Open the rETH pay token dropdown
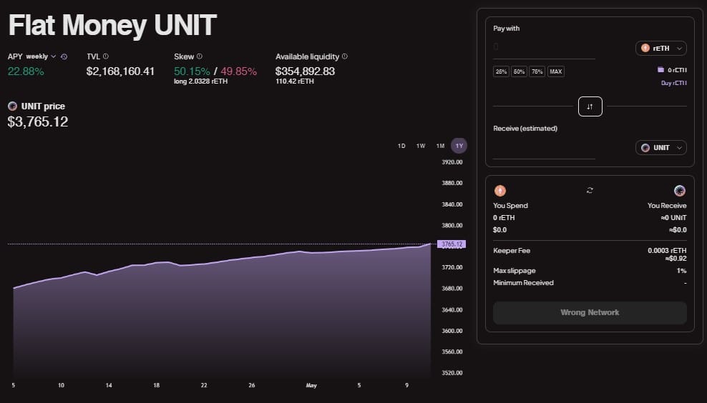Image resolution: width=707 pixels, height=403 pixels. point(660,49)
